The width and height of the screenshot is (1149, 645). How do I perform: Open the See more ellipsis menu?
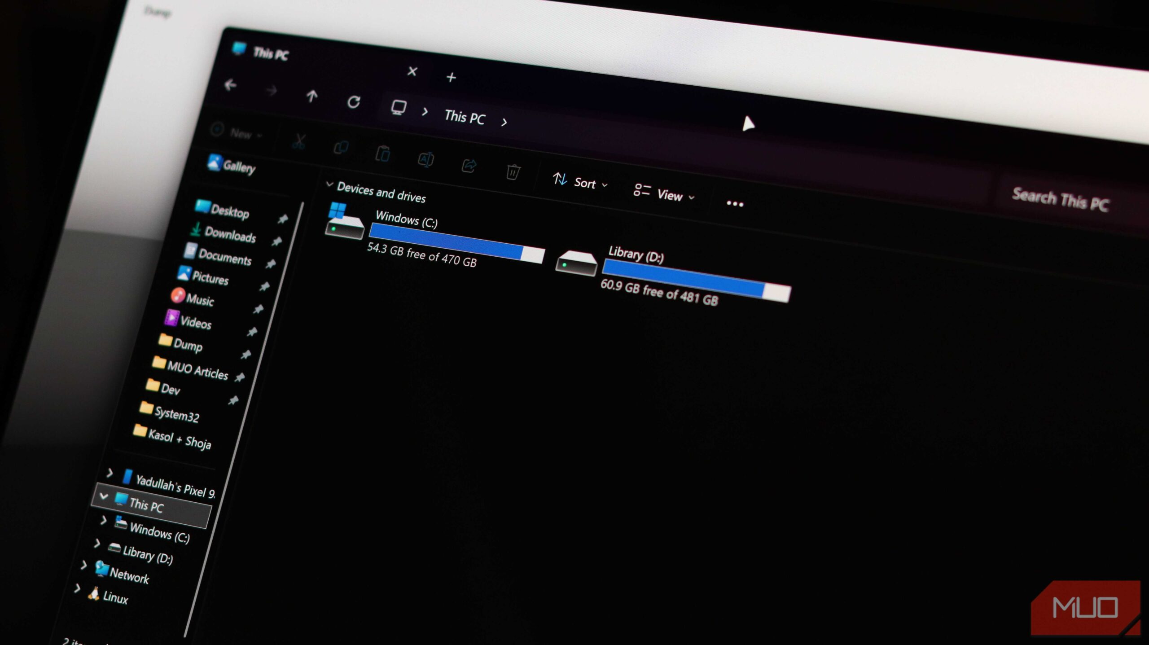[x=734, y=204]
